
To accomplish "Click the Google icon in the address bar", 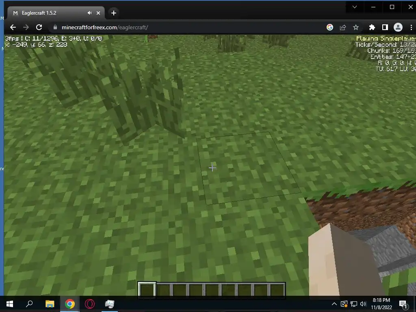I will pos(330,27).
